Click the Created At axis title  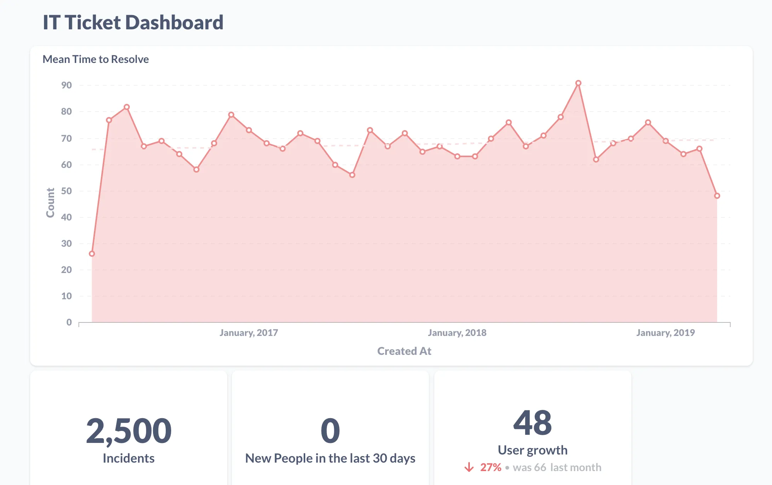tap(404, 351)
